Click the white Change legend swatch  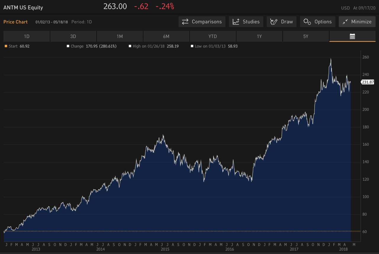click(x=68, y=46)
